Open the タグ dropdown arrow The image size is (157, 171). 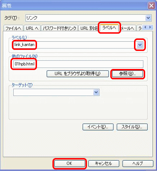[x=148, y=18]
